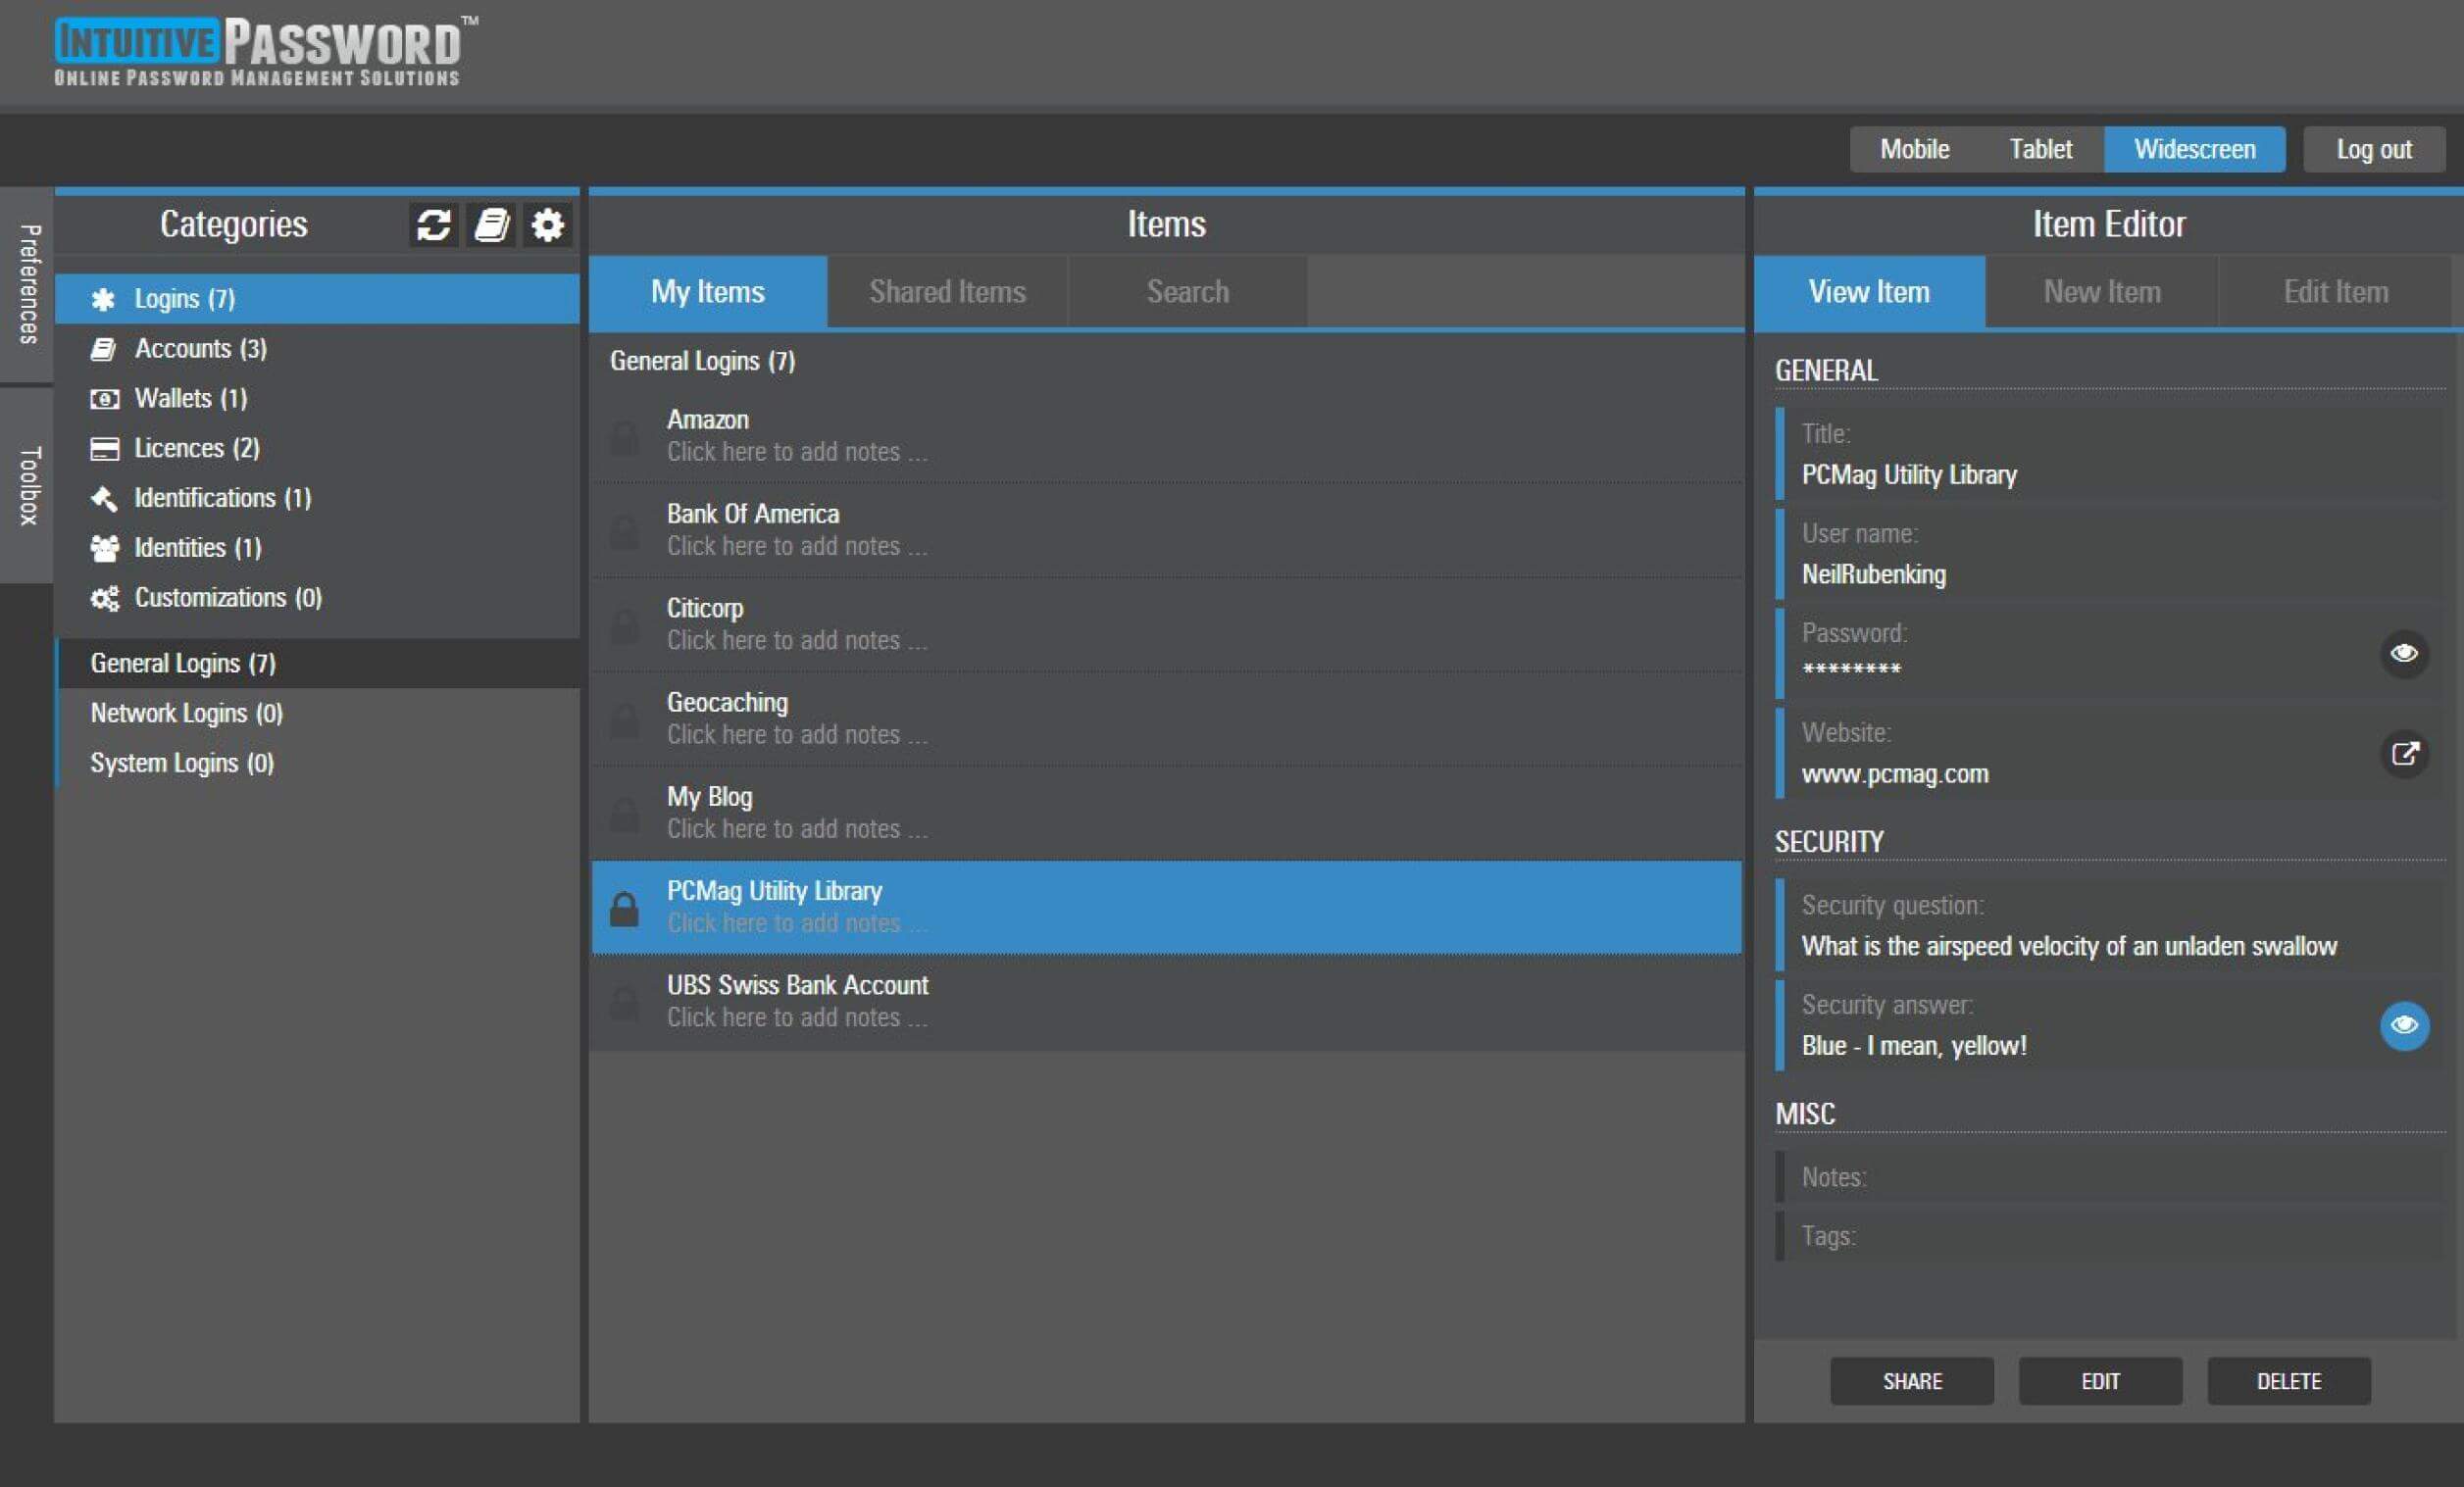Switch to Widescreen display mode

[x=2194, y=148]
